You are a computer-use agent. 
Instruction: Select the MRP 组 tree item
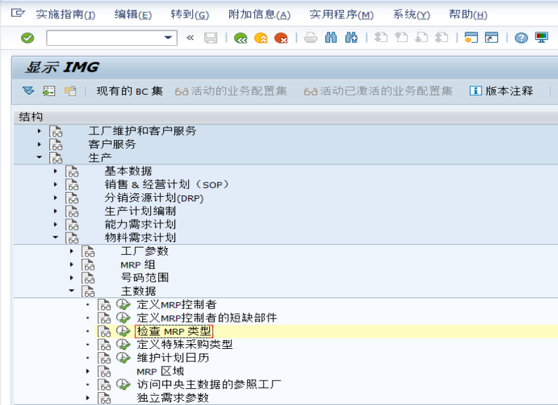point(138,264)
